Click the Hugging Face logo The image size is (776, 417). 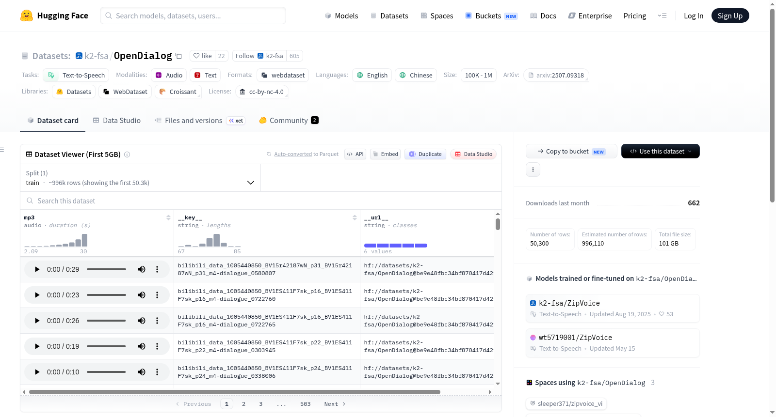(x=54, y=15)
